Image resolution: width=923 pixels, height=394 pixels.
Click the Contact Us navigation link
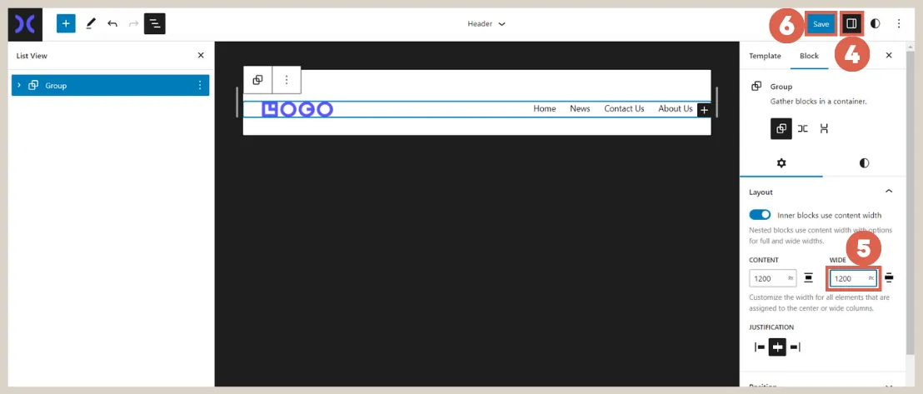[x=624, y=108]
